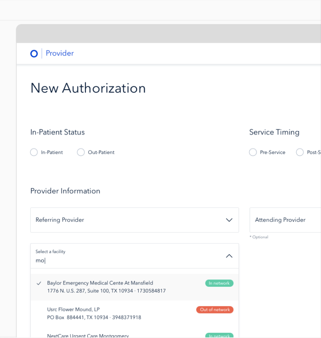This screenshot has width=321, height=338.
Task: Click inside the Select a facility search field
Action: pyautogui.click(x=92, y=260)
